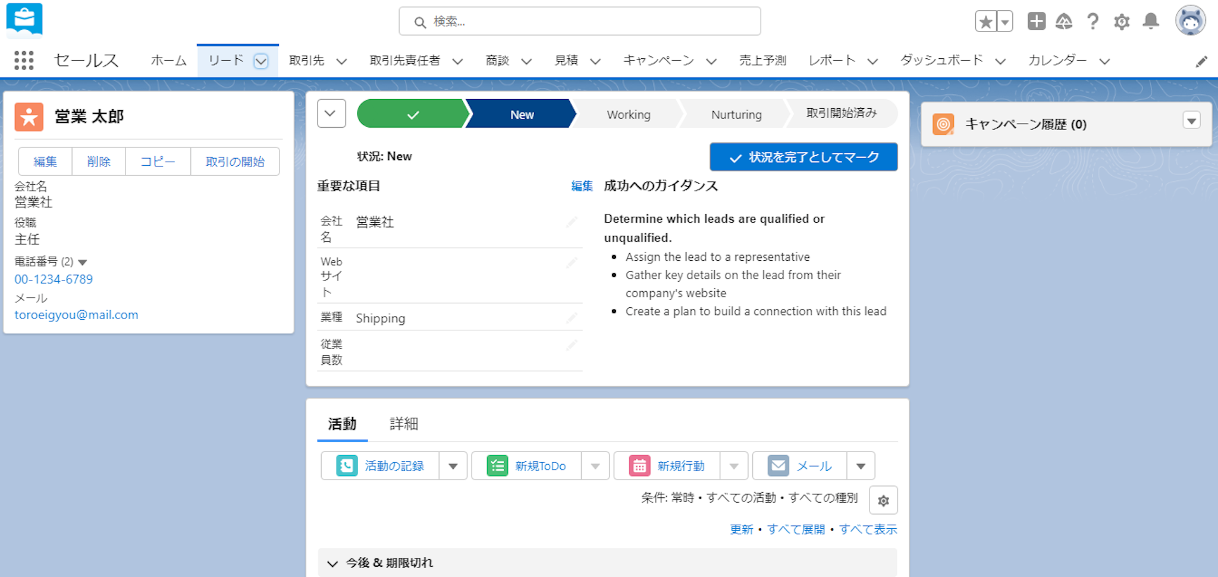This screenshot has width=1218, height=577.
Task: Edit the 業種 Shipping field pencil
Action: pos(572,318)
